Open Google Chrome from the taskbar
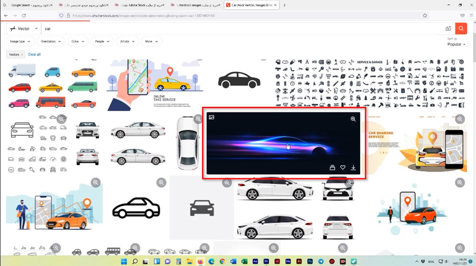476x266 pixels. 222,261
